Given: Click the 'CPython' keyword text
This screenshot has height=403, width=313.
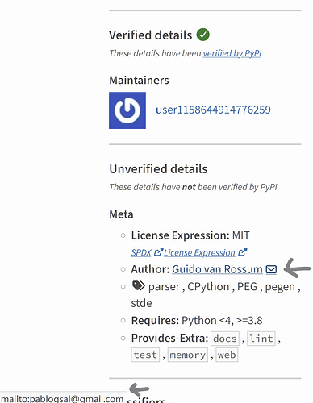Looking at the screenshot, I should pos(208,287).
